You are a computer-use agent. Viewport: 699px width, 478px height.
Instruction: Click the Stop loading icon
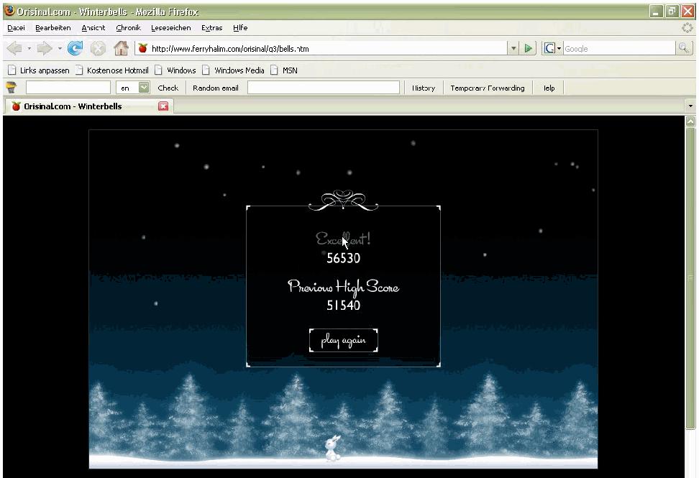click(x=98, y=48)
